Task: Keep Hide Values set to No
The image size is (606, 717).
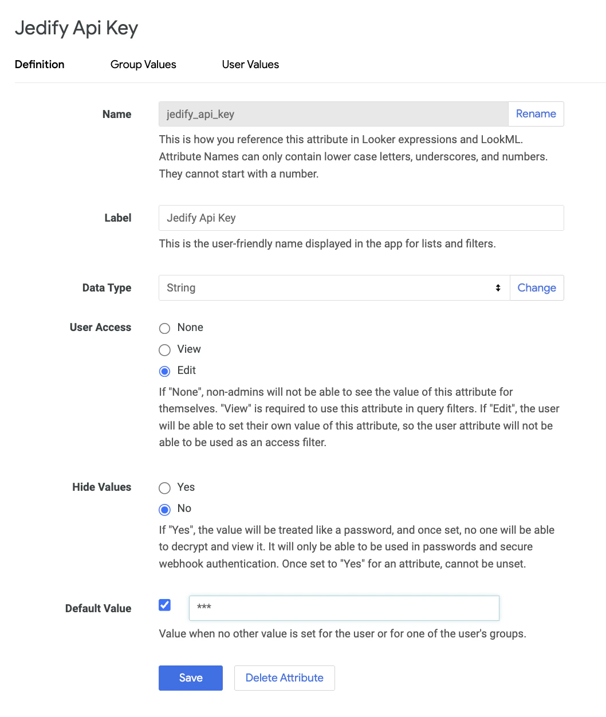Action: (x=164, y=509)
